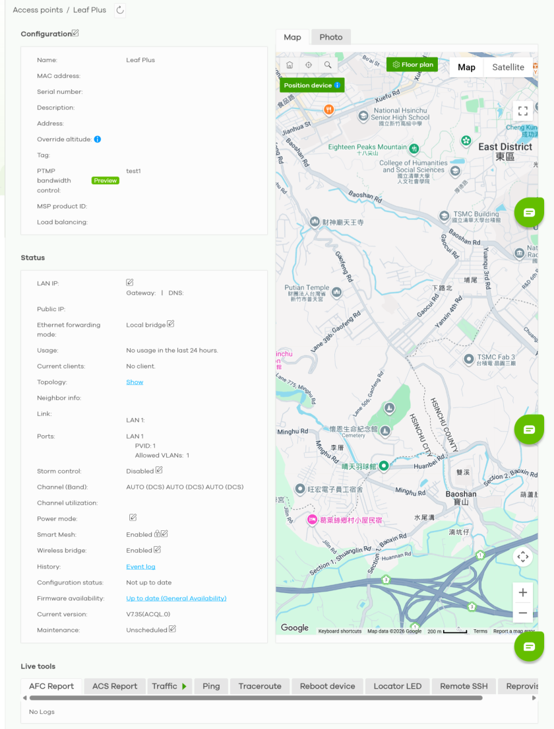
Task: Click the 'No usage in the last 24 hours.' text
Action: [x=172, y=351]
